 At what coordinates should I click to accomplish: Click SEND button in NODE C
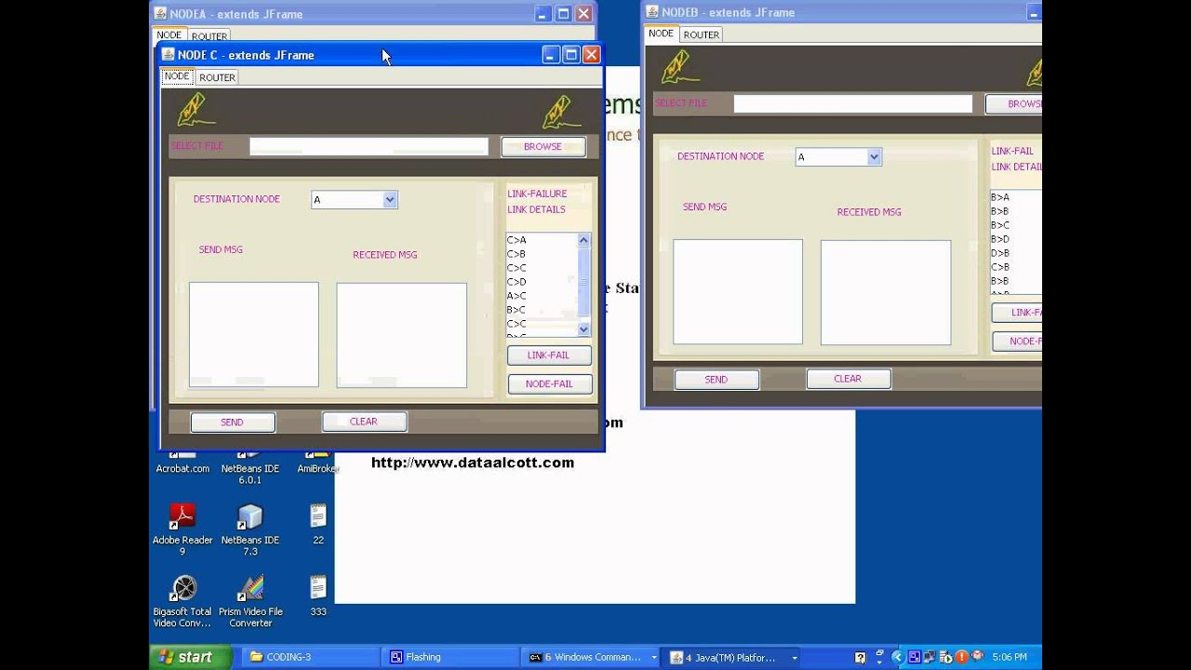tap(233, 422)
